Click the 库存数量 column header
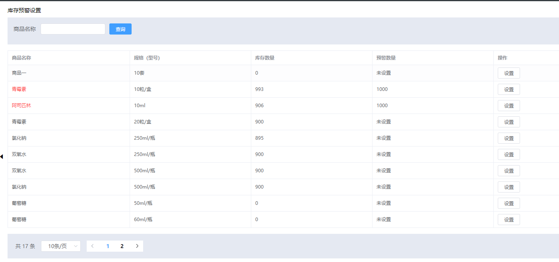The height and width of the screenshot is (262, 559). tap(265, 58)
